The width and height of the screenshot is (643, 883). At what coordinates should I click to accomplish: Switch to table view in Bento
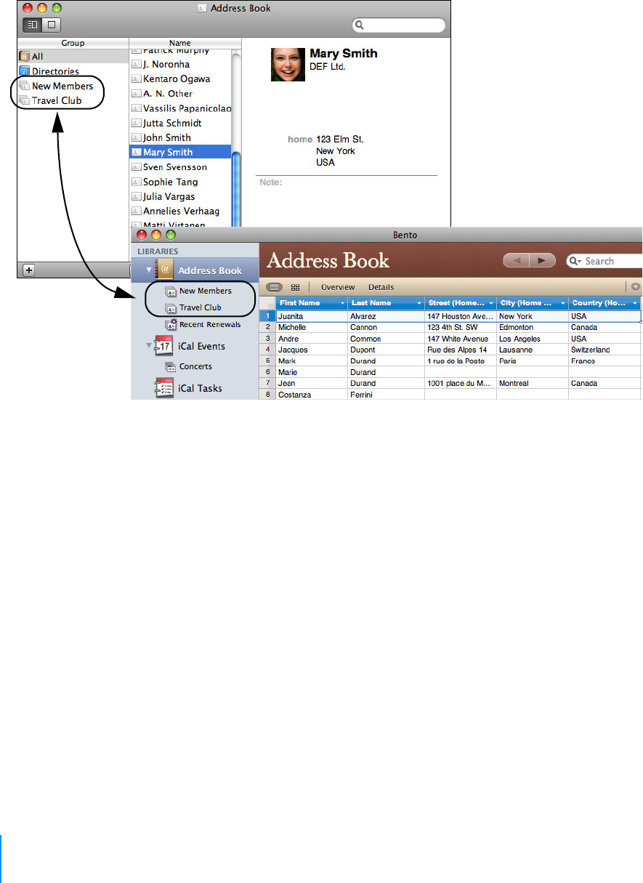point(275,287)
